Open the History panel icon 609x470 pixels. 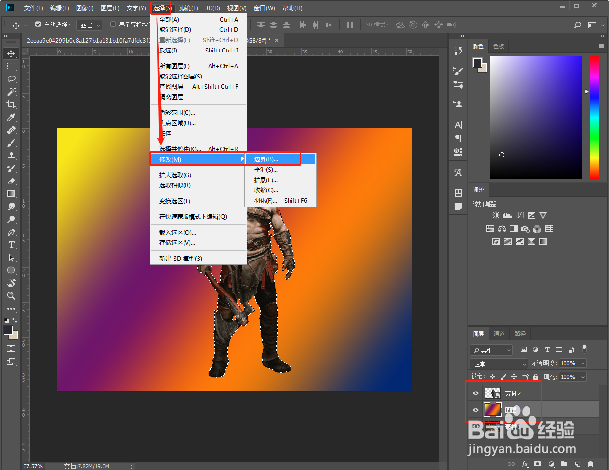[458, 50]
